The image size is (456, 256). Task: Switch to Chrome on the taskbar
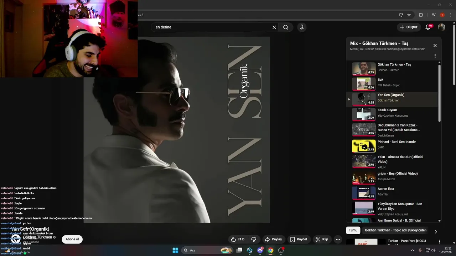(270, 250)
